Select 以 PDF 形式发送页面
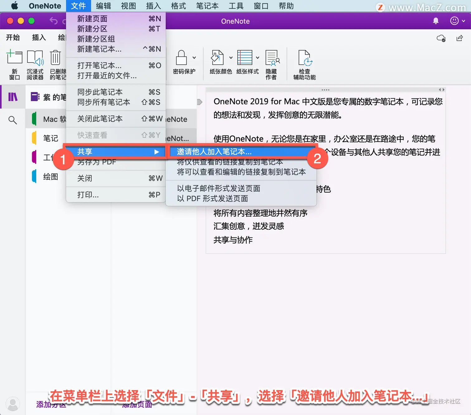Screen dimensions: 471x415 241,198
